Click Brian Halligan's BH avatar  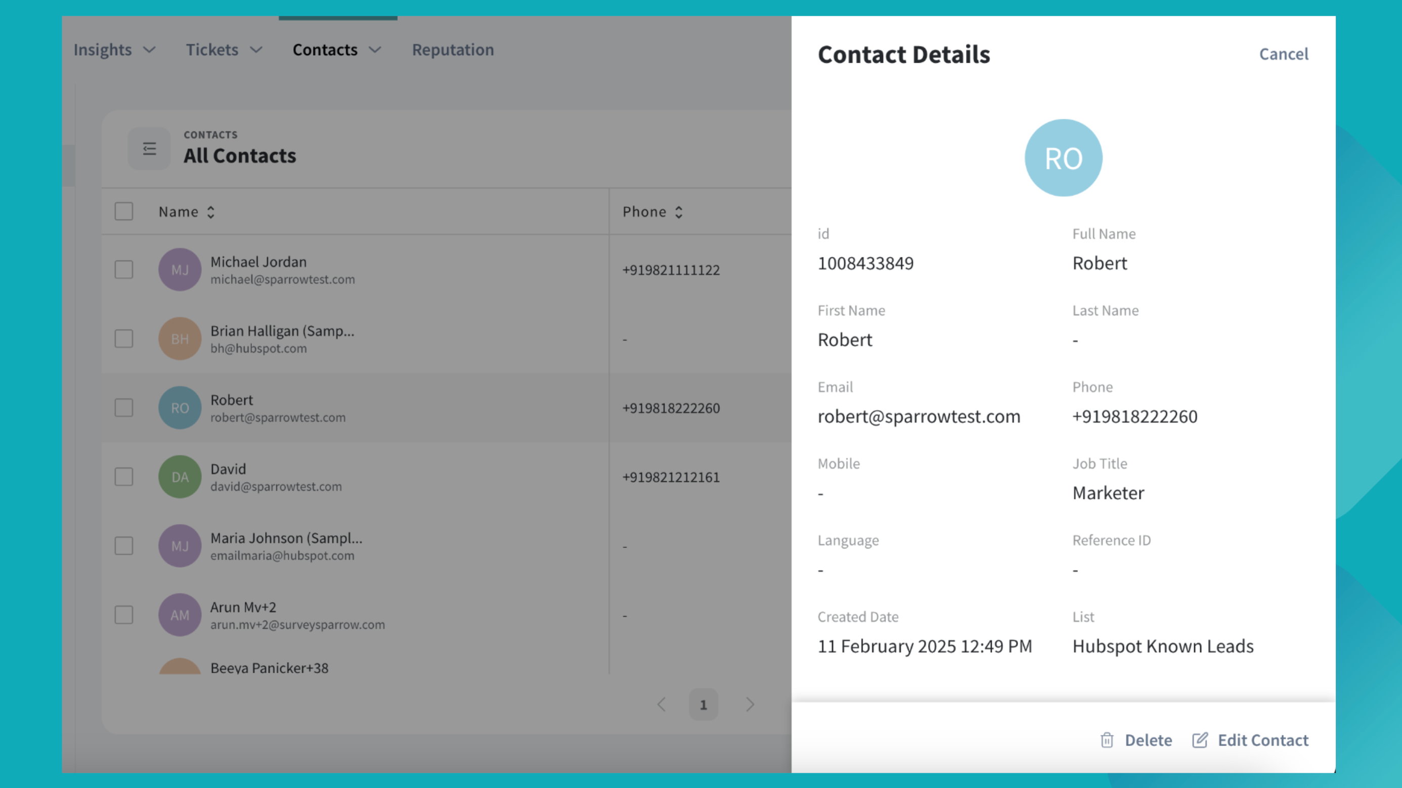click(180, 339)
